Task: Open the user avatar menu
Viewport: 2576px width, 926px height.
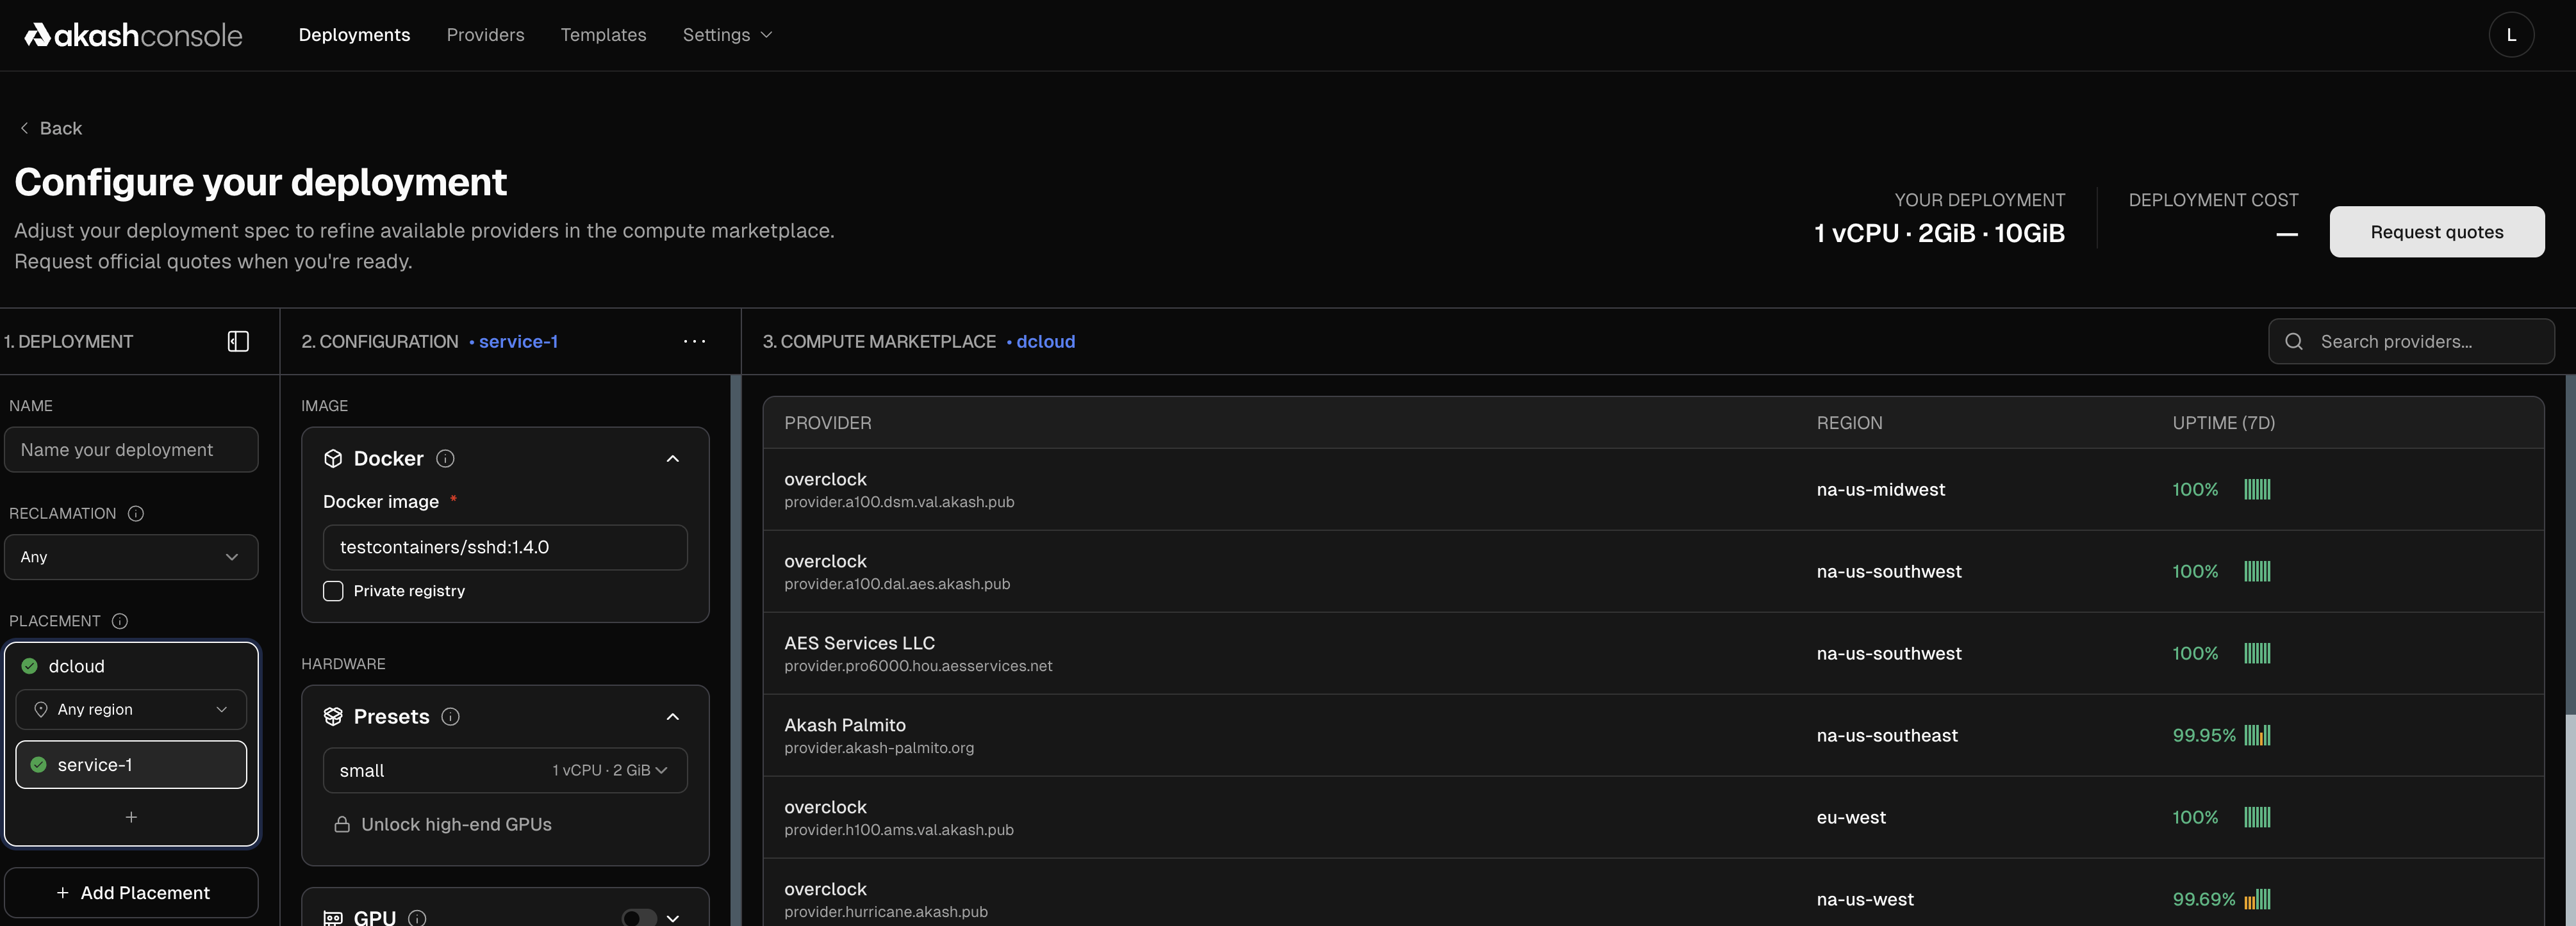Action: click(2510, 35)
